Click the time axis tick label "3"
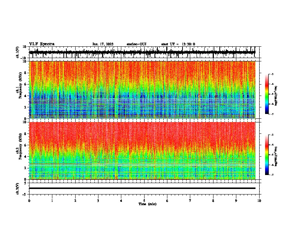 (x=98, y=201)
